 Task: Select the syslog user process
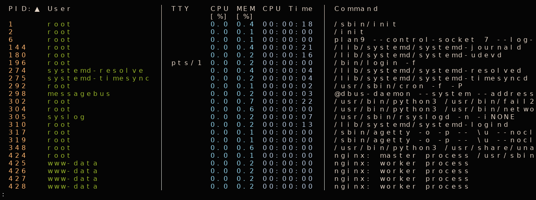[66, 117]
